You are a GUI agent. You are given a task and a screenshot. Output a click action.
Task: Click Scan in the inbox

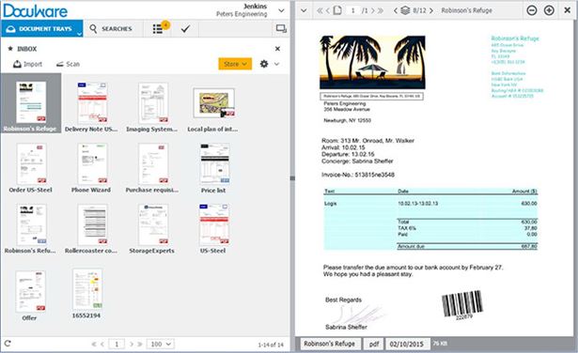coord(68,64)
